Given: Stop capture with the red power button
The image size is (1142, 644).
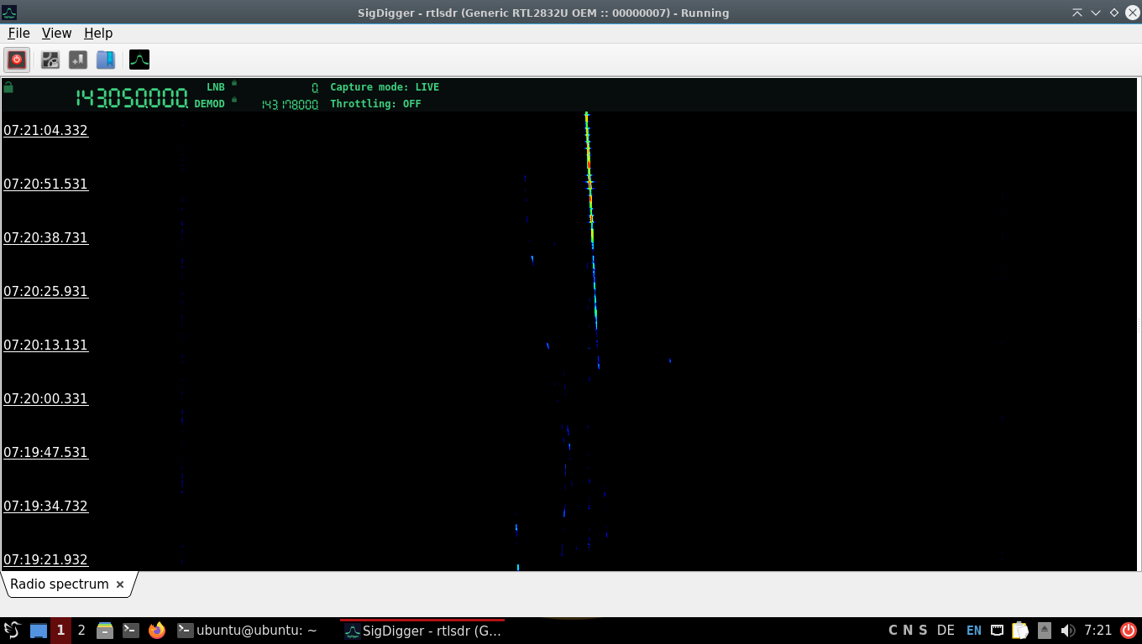Looking at the screenshot, I should click(17, 60).
